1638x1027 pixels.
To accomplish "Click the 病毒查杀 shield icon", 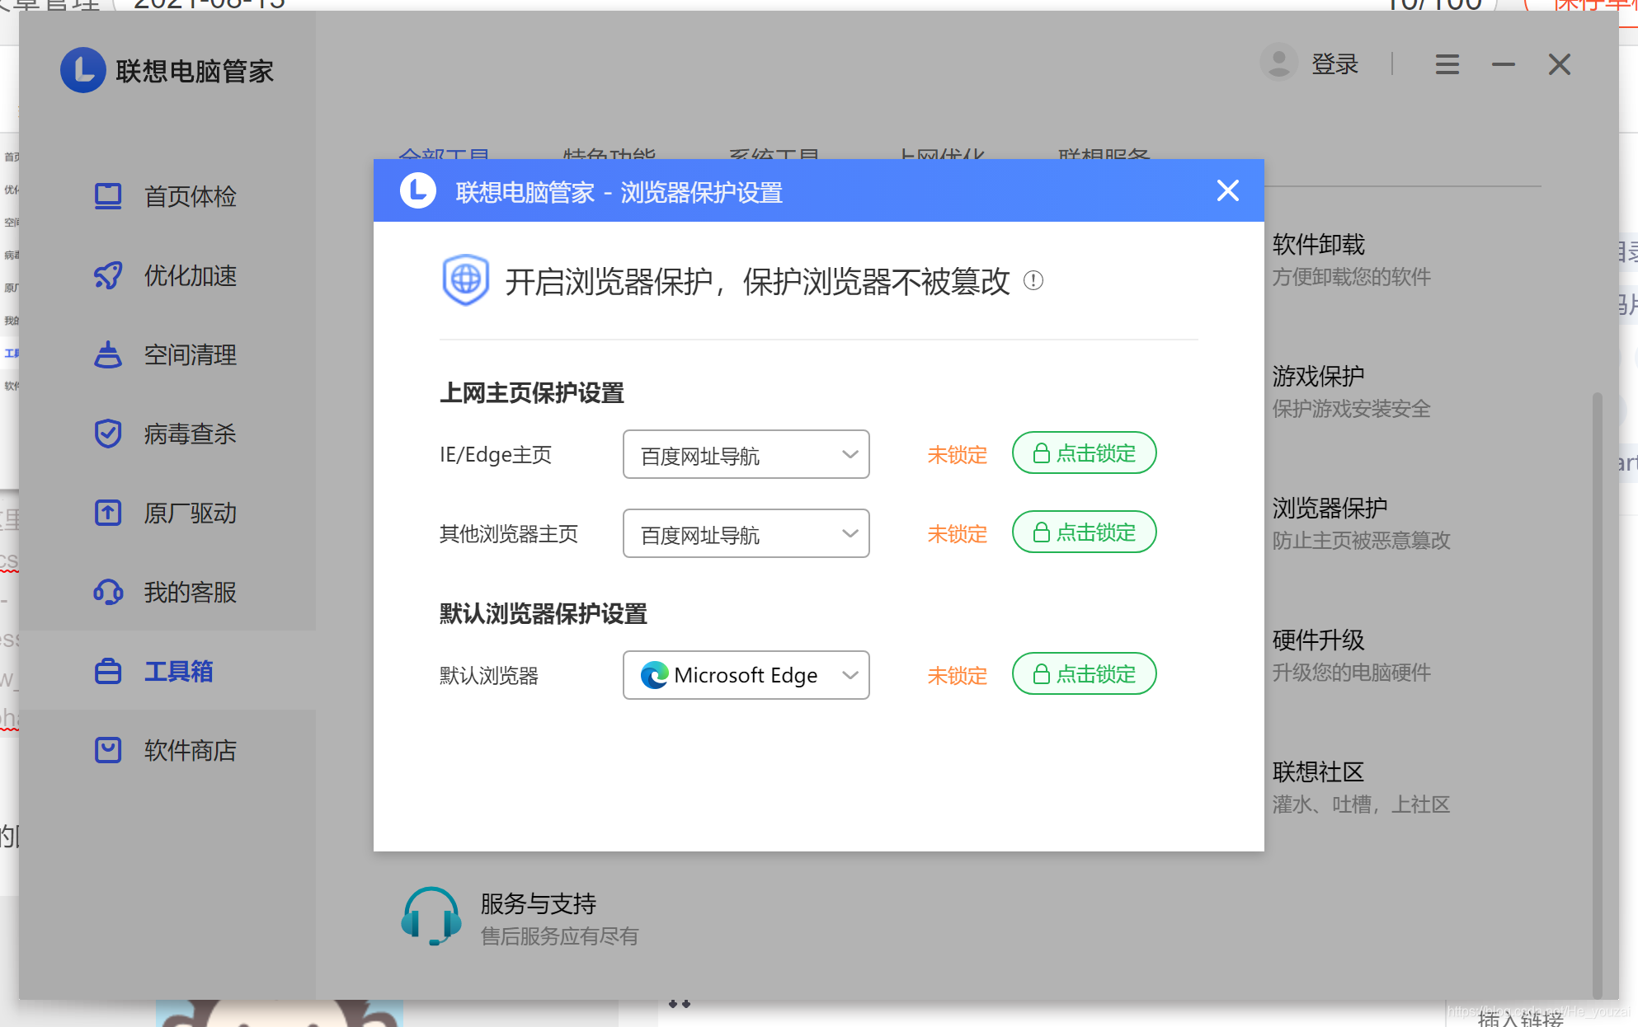I will pyautogui.click(x=108, y=434).
